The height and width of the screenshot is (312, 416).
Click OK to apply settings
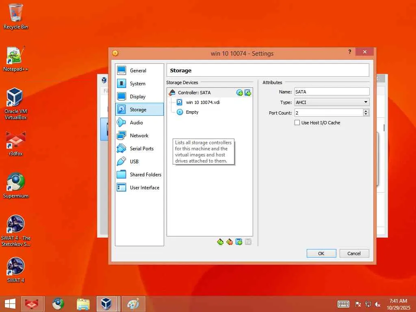coord(321,253)
